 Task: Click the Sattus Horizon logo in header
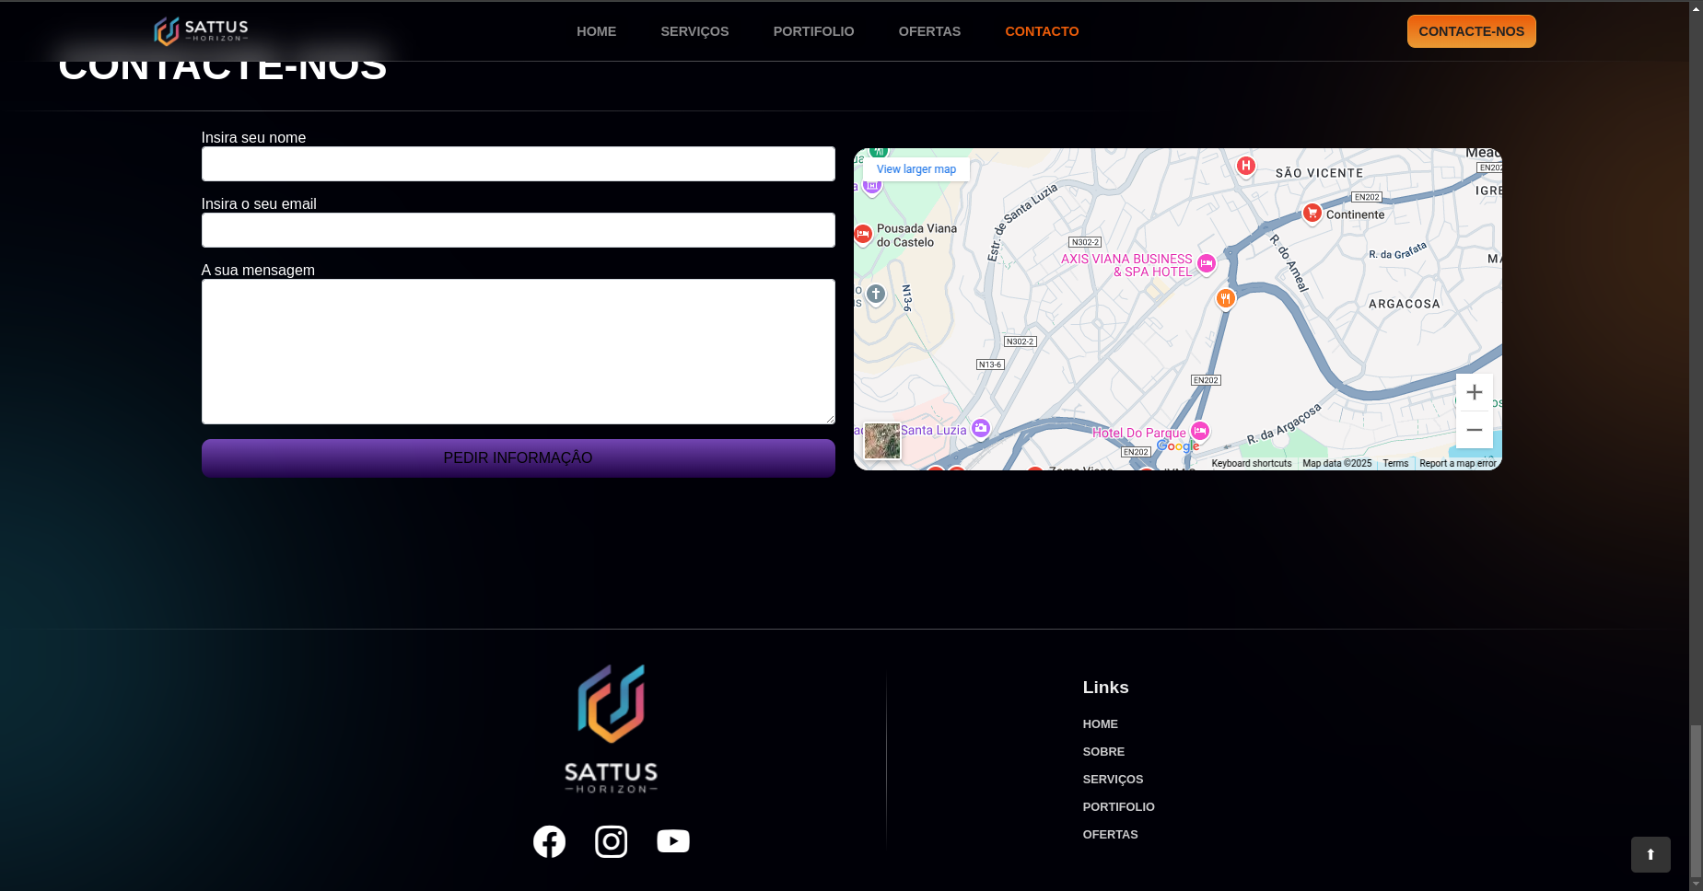[201, 31]
